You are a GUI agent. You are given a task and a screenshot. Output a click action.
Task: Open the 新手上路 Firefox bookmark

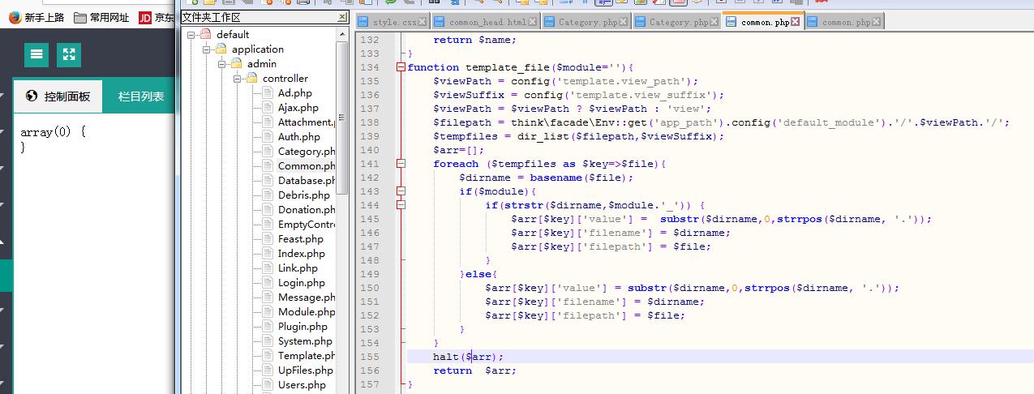[x=36, y=17]
